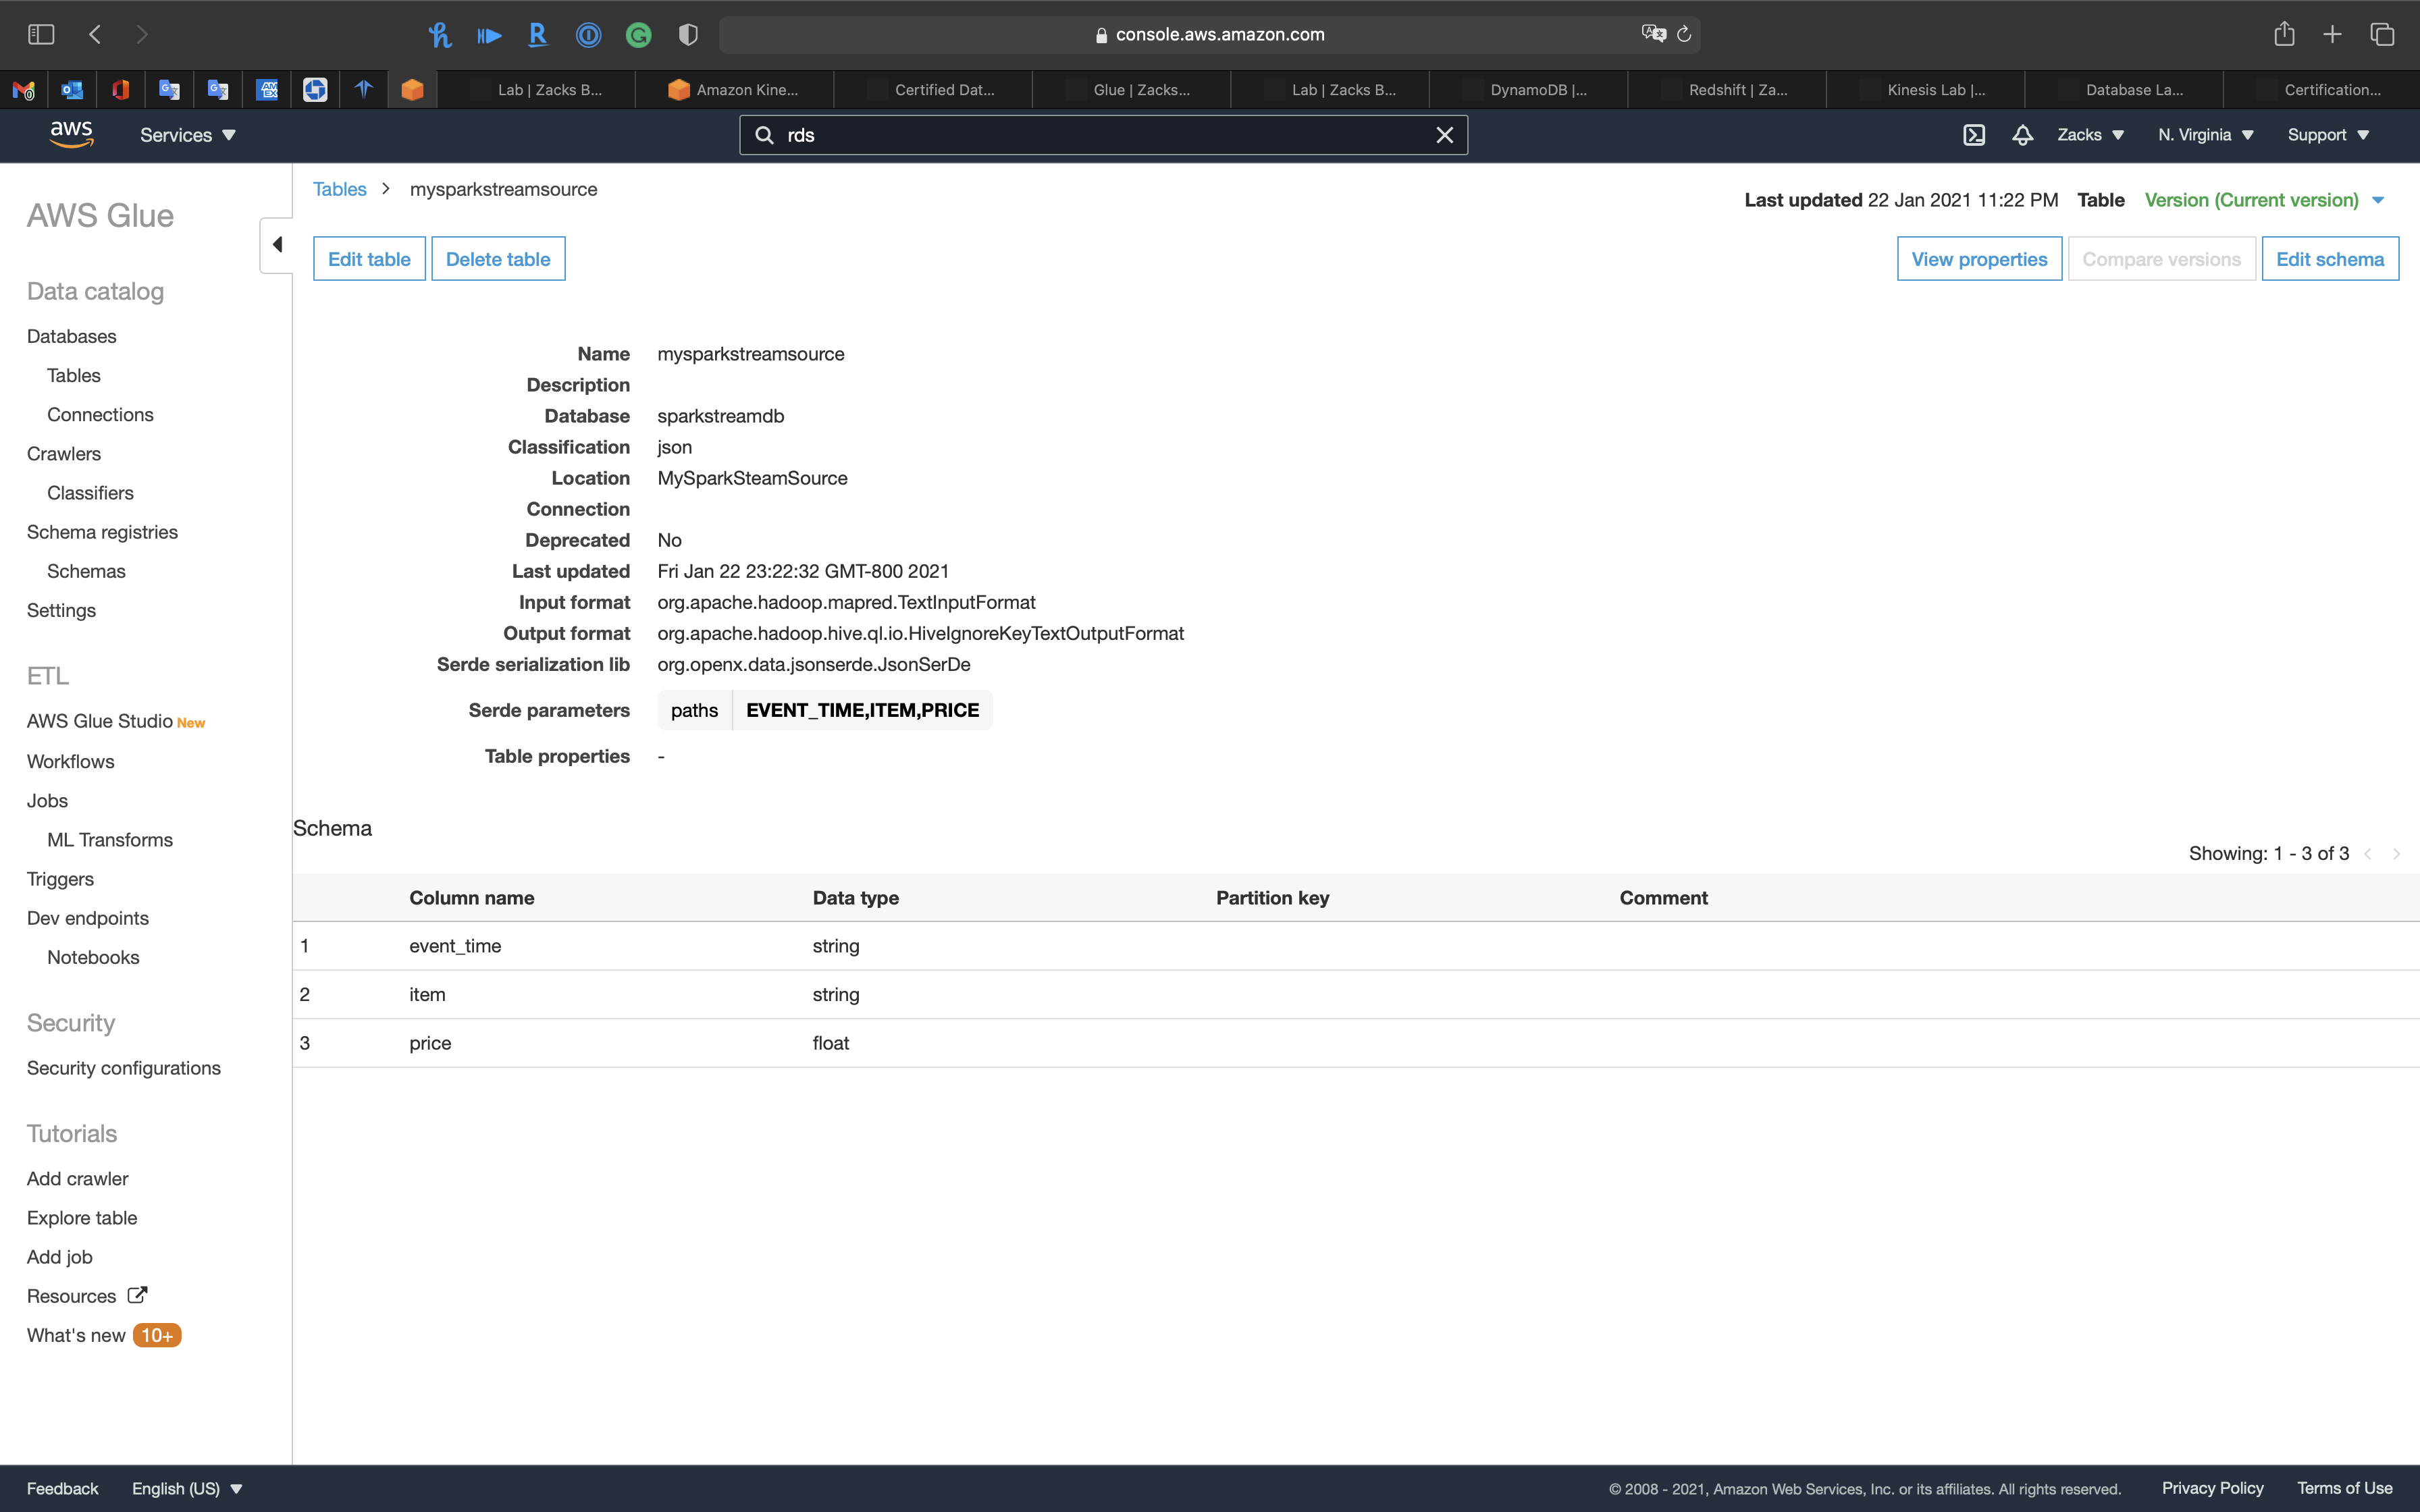Screen dimensions: 2420x1512
Task: Open the N. Virginia region selector
Action: click(2205, 135)
